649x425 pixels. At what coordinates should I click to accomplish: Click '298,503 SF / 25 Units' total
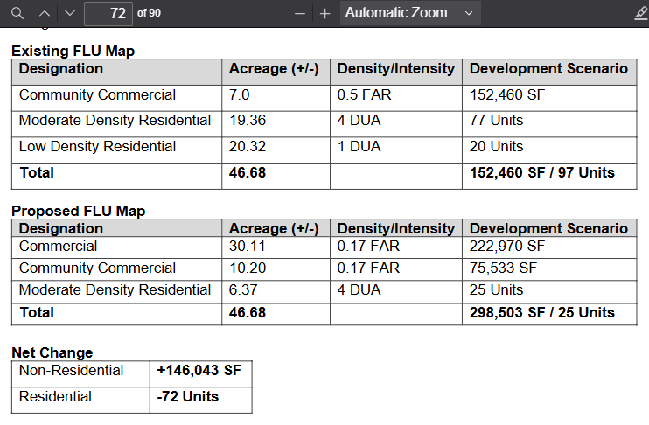click(x=541, y=312)
